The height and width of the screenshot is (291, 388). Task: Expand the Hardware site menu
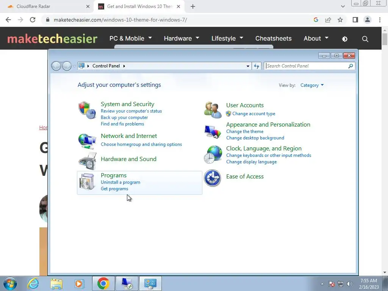(x=181, y=38)
